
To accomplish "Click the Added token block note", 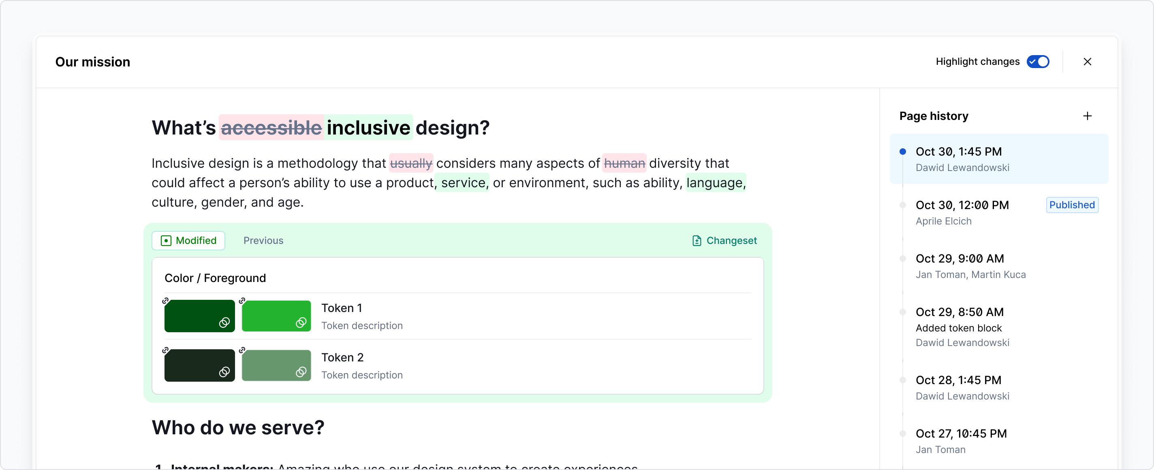I will (x=958, y=328).
